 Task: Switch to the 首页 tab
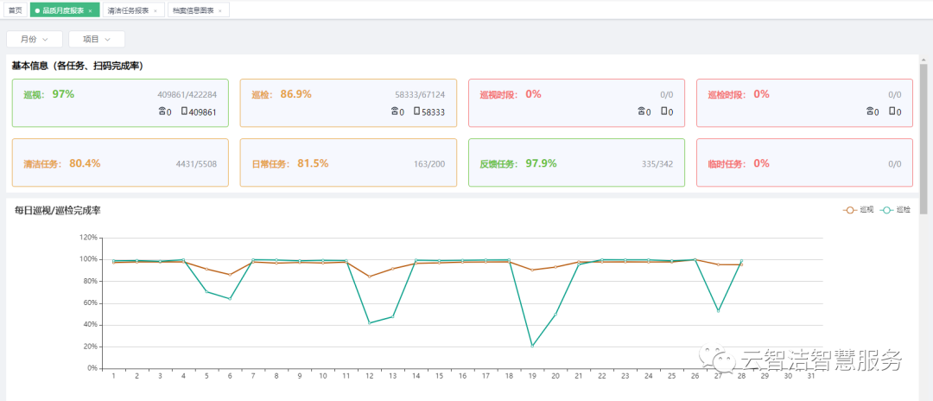coord(15,10)
